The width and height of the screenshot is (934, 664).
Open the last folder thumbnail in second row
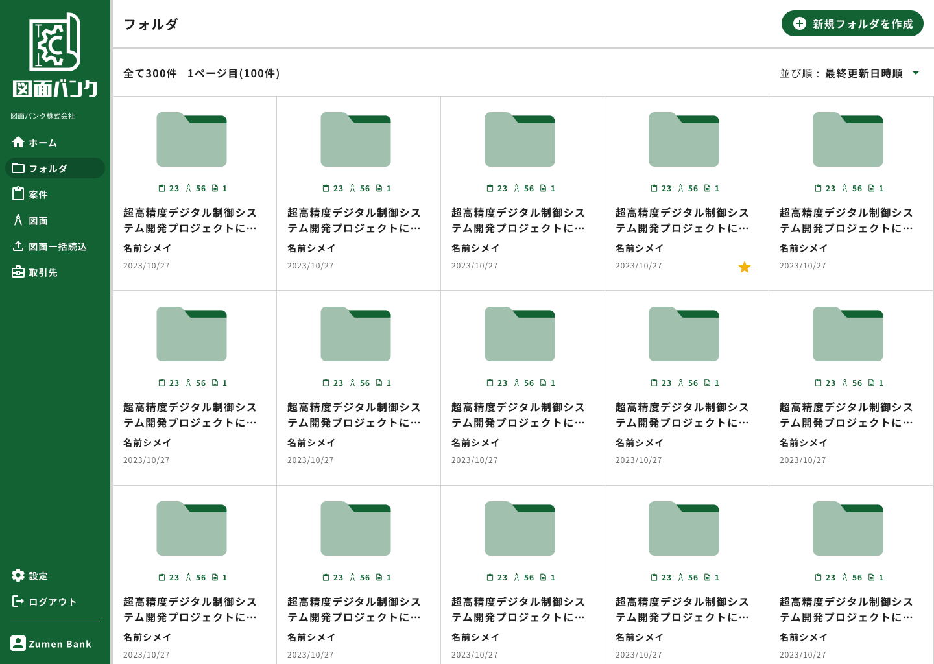tap(848, 334)
